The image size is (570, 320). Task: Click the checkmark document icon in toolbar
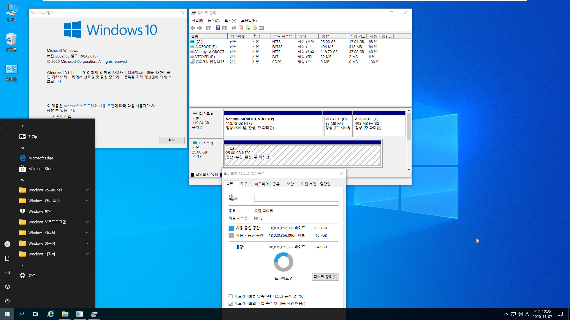[x=241, y=28]
